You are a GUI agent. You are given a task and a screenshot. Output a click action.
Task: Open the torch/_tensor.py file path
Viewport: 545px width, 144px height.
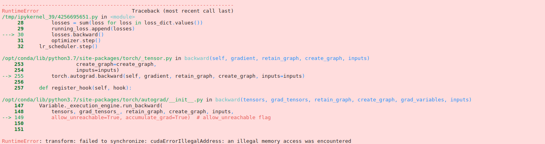coord(87,58)
